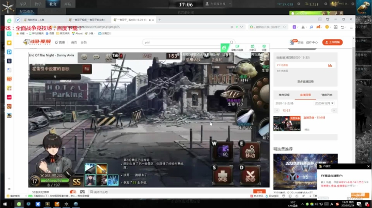Toggle the danmaku switch below the video

pyautogui.click(x=73, y=192)
